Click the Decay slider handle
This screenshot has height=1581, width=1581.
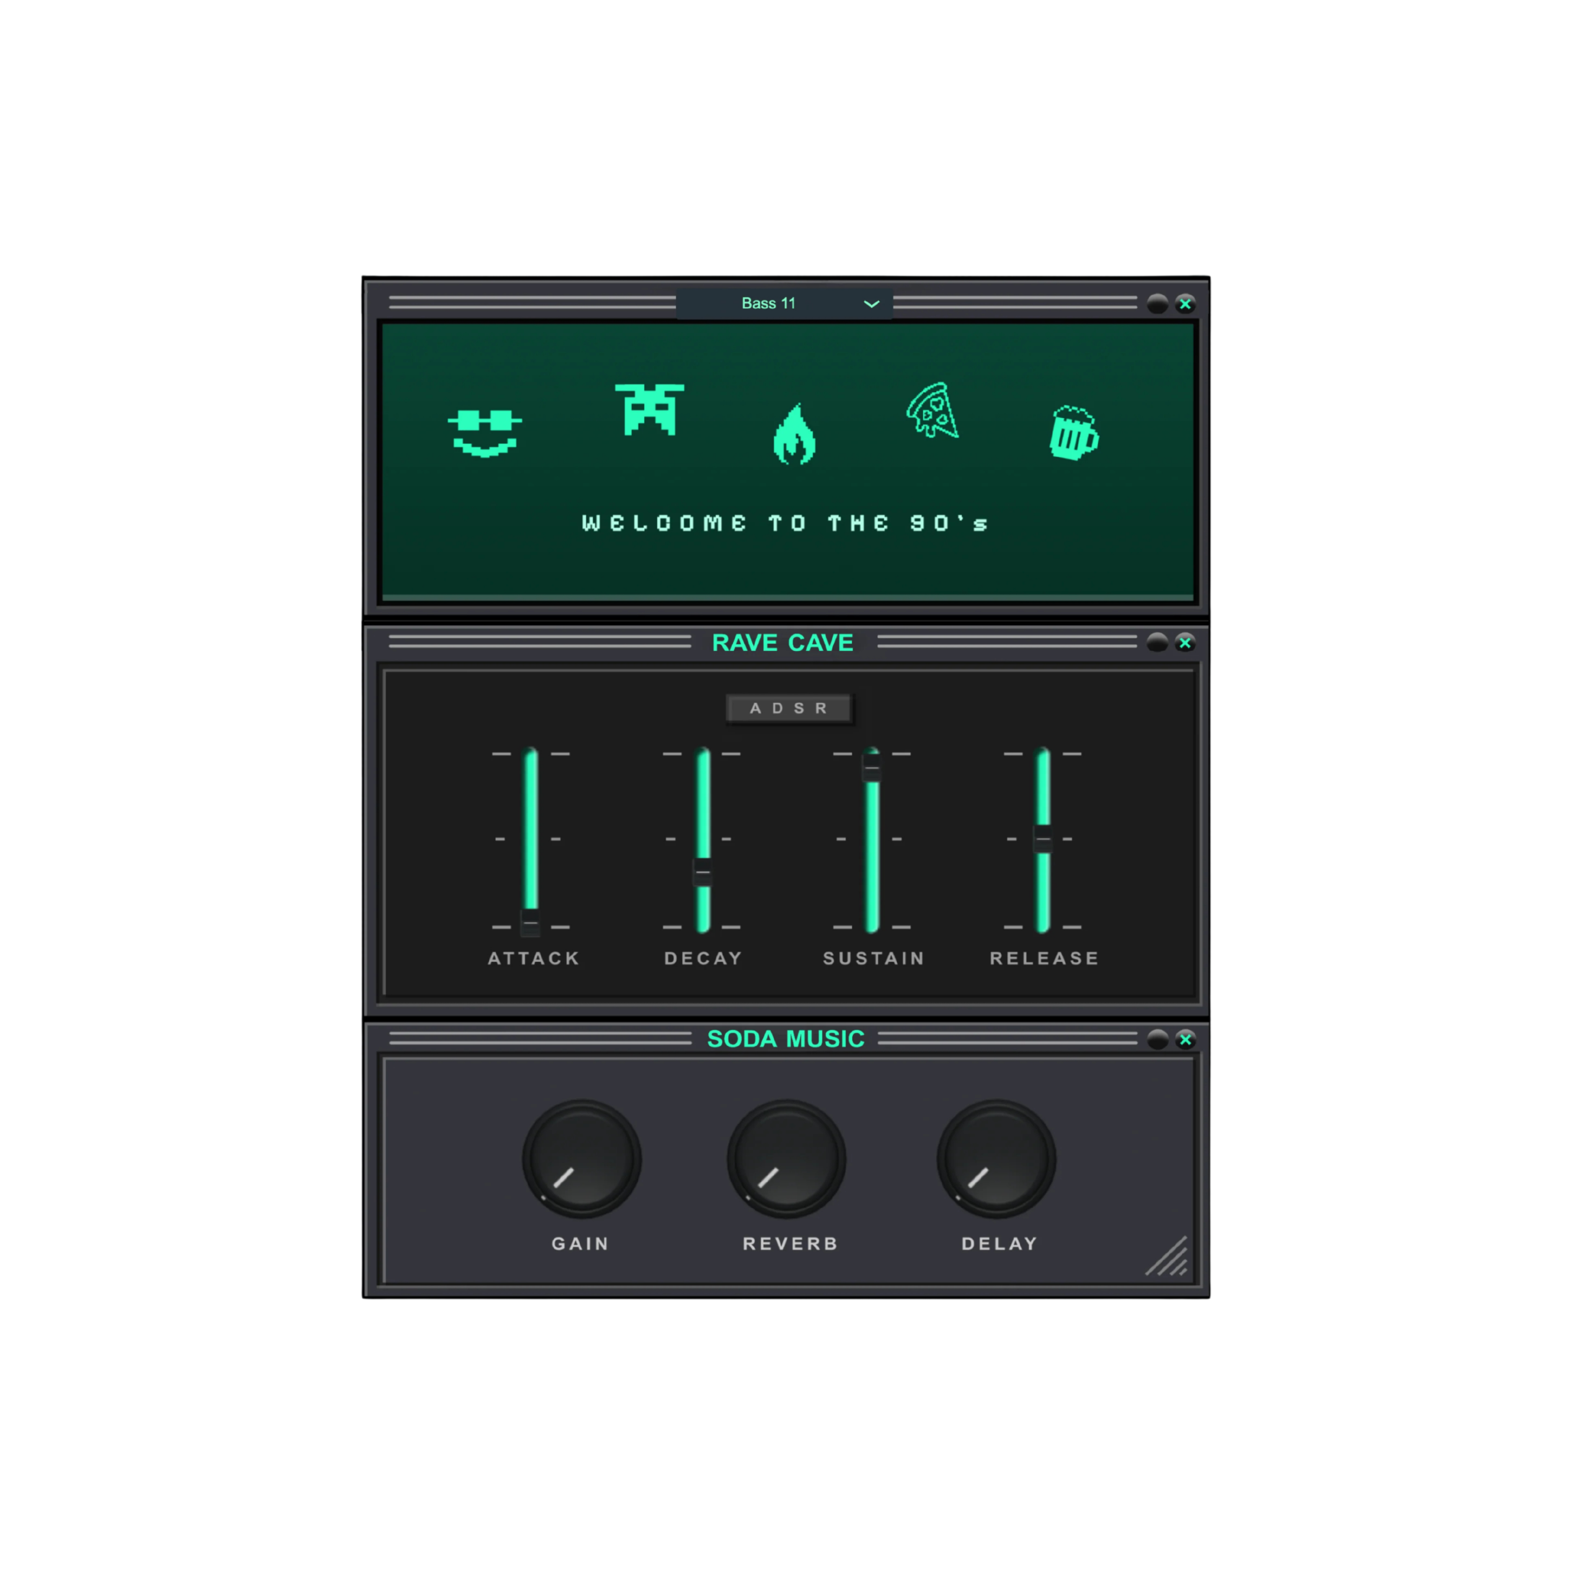click(x=702, y=872)
